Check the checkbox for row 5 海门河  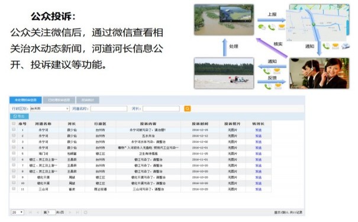coord(14,153)
